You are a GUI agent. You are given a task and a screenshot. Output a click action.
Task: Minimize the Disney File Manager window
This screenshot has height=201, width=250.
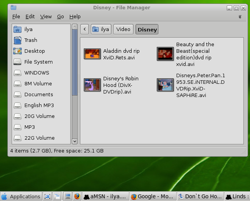[x=229, y=8]
